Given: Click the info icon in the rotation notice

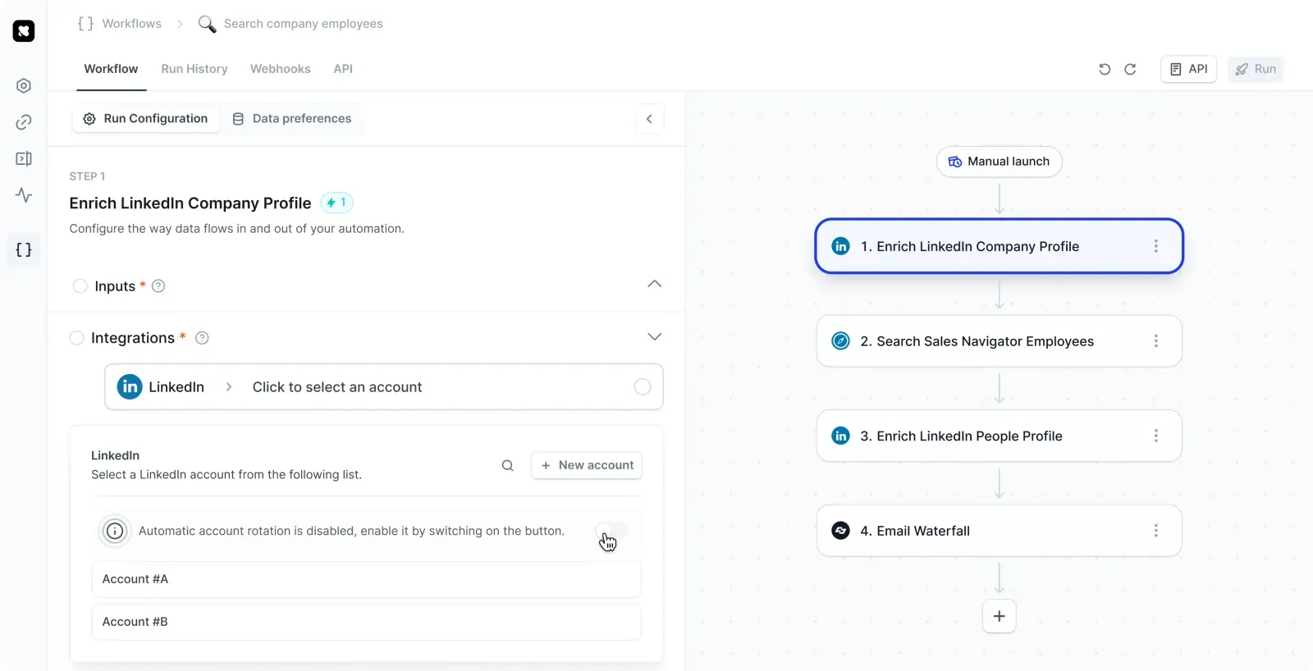Looking at the screenshot, I should pos(115,532).
